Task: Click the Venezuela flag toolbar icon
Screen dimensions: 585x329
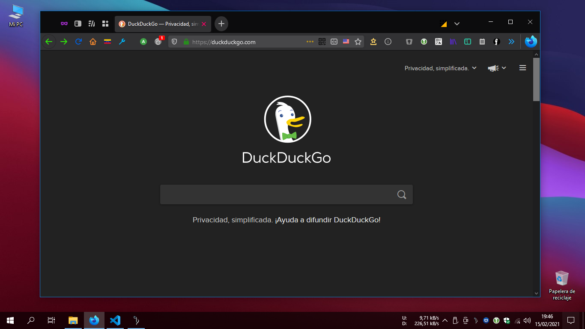Action: click(107, 42)
